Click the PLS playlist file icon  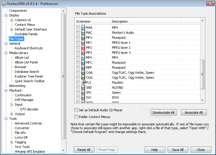tap(84, 82)
